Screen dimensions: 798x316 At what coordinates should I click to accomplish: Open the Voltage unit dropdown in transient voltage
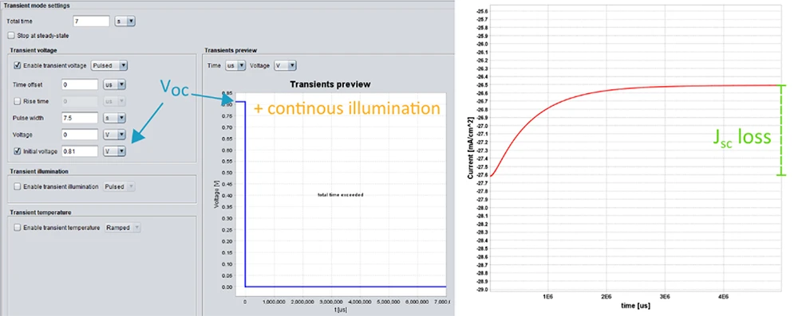(x=114, y=135)
